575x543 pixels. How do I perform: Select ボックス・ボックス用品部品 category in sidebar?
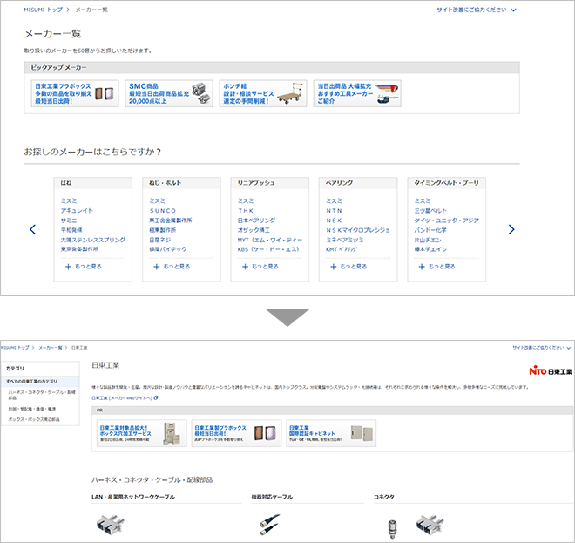(35, 419)
